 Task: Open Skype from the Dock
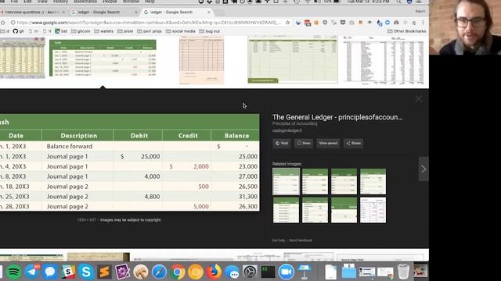tap(86, 272)
